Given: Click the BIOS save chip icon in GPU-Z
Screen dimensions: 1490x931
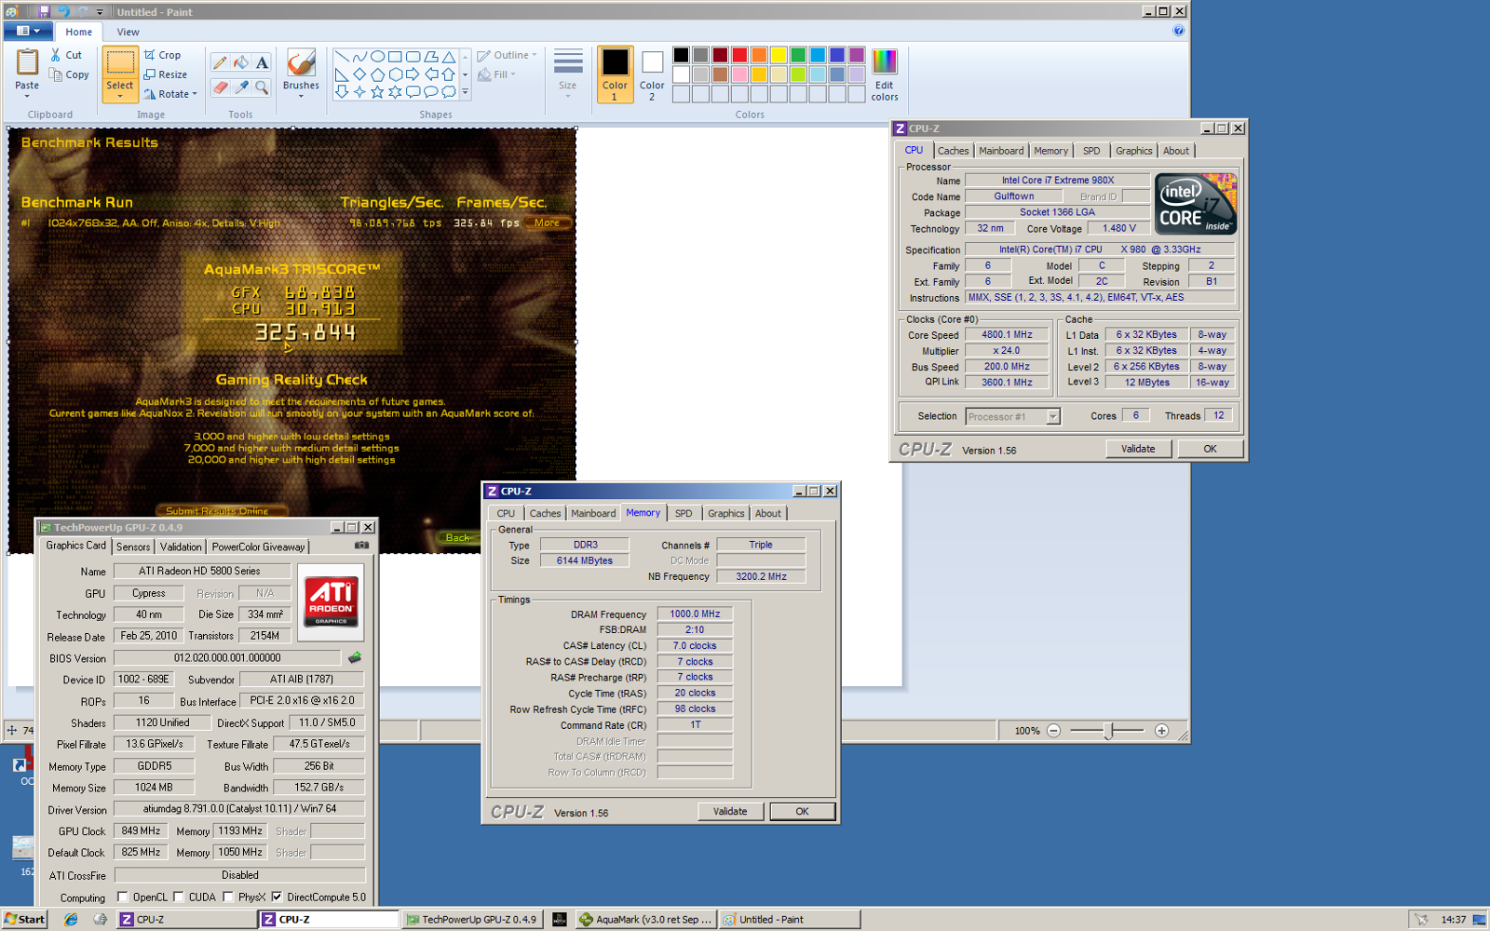Looking at the screenshot, I should [355, 657].
